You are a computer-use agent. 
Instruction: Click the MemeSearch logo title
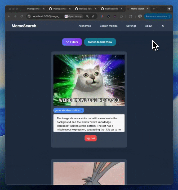point(24,26)
